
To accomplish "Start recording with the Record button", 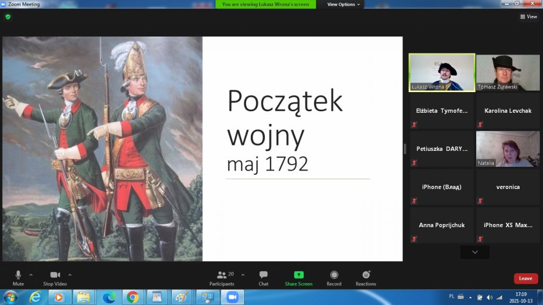I will tap(334, 277).
